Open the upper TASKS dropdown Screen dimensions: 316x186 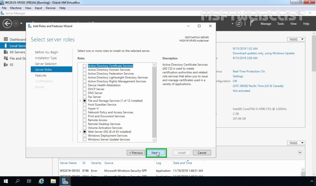tap(296, 39)
